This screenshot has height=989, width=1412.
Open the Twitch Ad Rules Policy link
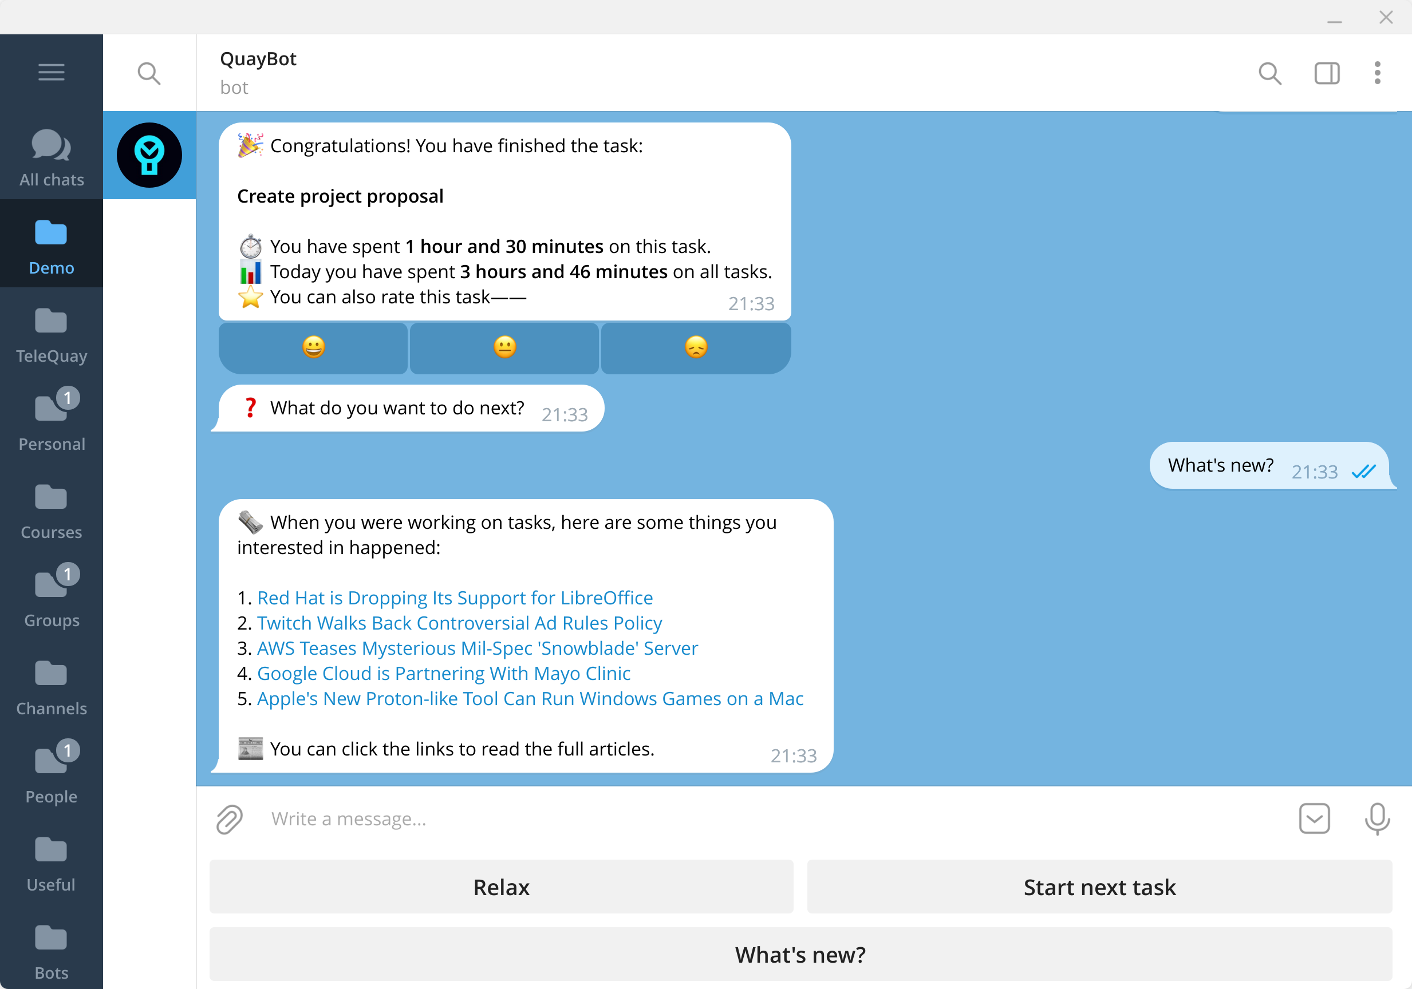459,623
